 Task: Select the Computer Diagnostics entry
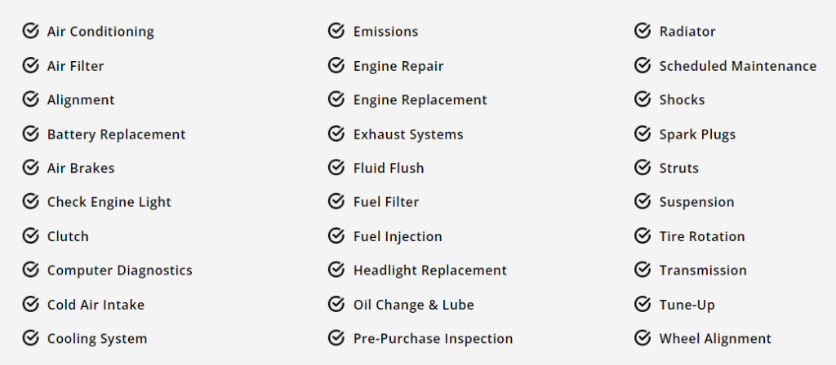pos(119,270)
